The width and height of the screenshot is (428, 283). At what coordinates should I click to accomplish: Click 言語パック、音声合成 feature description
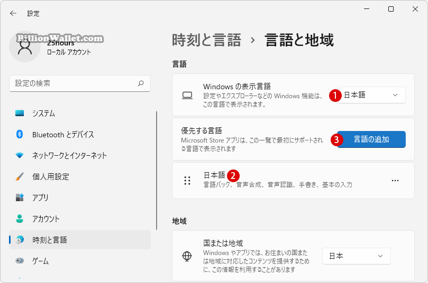(x=278, y=185)
